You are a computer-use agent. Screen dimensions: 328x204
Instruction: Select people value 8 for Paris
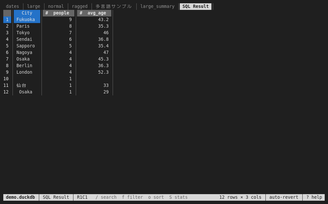coord(59,26)
